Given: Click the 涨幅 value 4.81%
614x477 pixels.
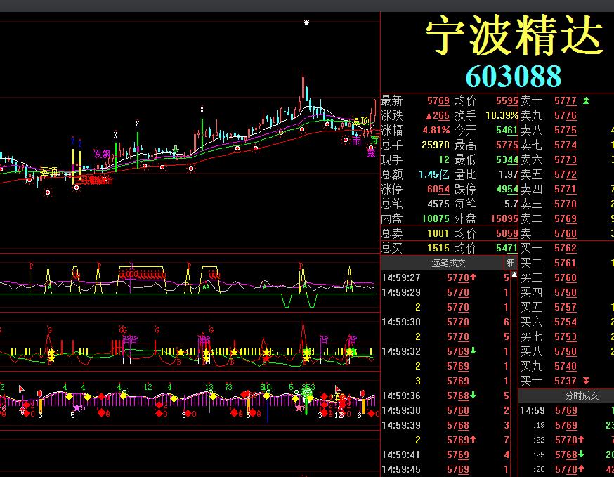Looking at the screenshot, I should pyautogui.click(x=436, y=130).
